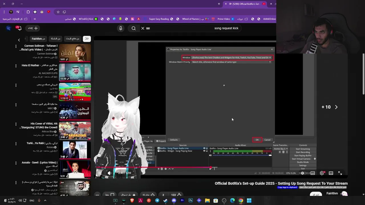Open the 'Super Easy Reading' bookmark
Screen dimensions: 365x205
[x=161, y=19]
